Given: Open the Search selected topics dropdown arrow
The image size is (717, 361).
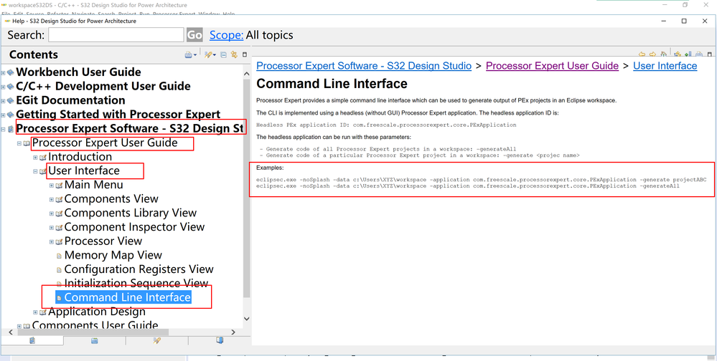Looking at the screenshot, I should (215, 55).
